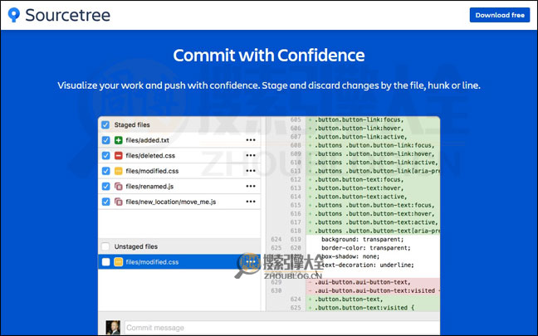The image size is (538, 336).
Task: Open more options for files/new_location/move_me.js
Action: pyautogui.click(x=251, y=202)
